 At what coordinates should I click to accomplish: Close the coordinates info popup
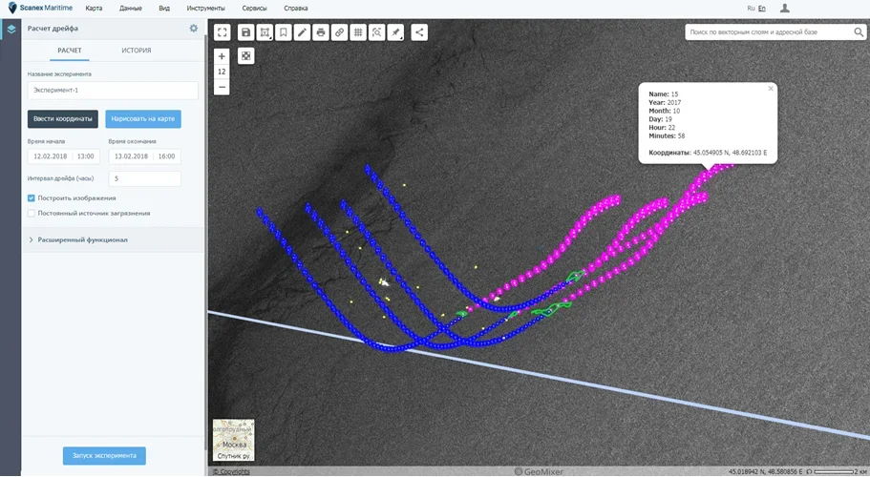[x=771, y=88]
